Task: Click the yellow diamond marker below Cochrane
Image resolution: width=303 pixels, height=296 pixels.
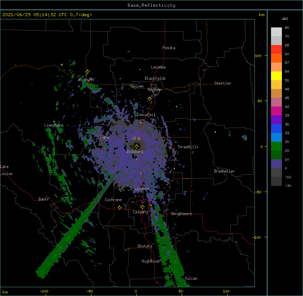Action: 120,207
